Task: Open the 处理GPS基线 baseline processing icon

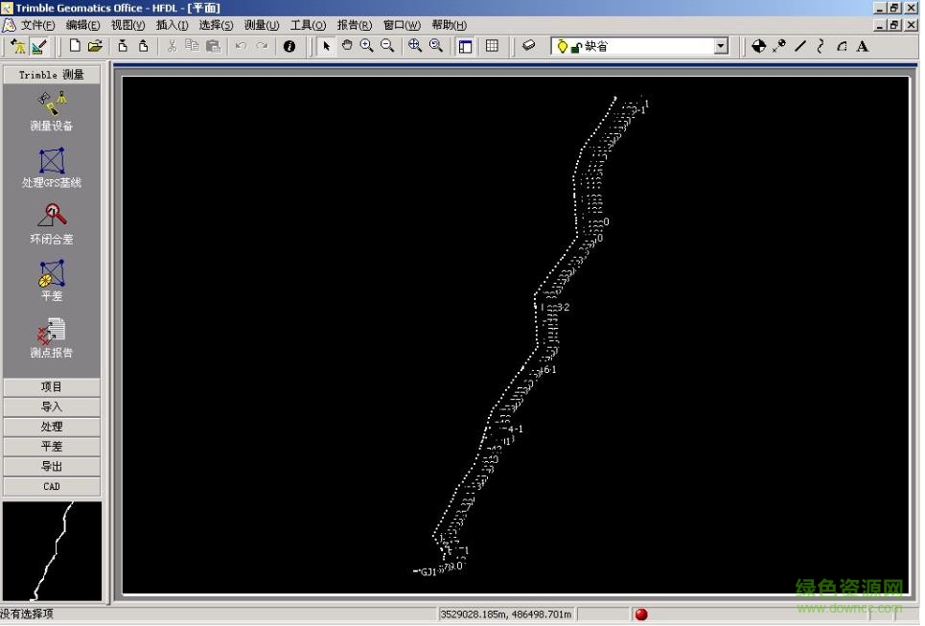Action: 52,167
